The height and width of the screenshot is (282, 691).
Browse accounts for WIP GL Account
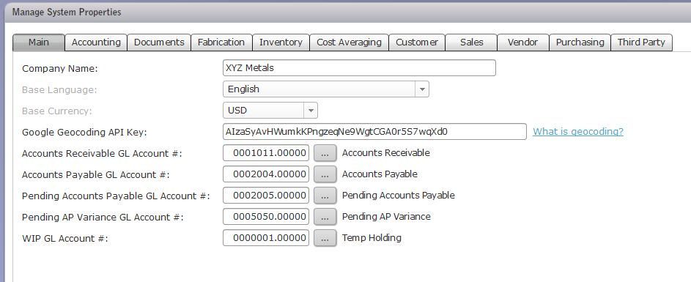325,238
